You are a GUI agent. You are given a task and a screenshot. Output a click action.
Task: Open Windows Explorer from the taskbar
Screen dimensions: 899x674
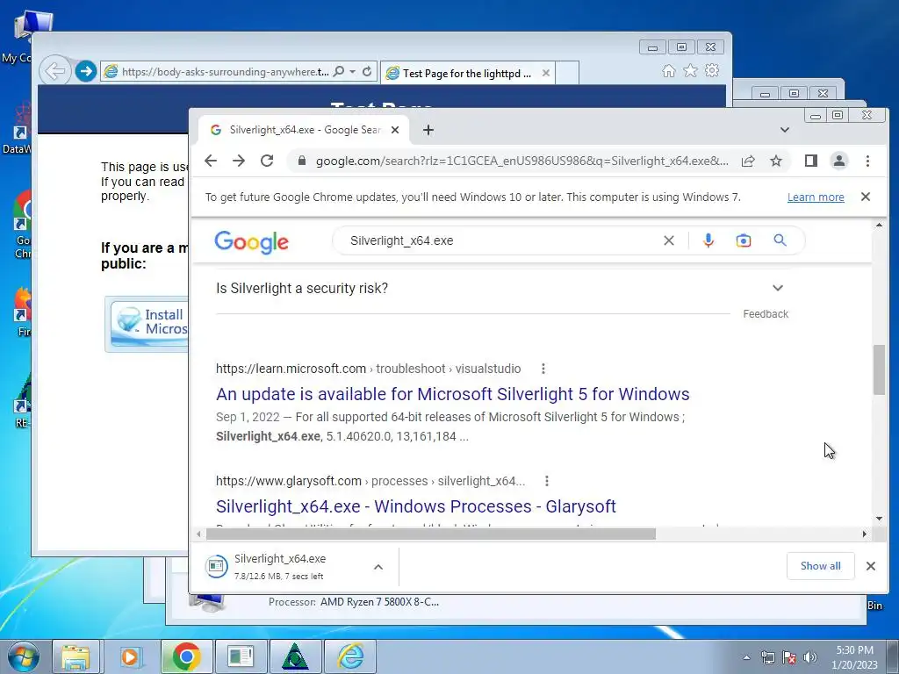click(x=76, y=656)
